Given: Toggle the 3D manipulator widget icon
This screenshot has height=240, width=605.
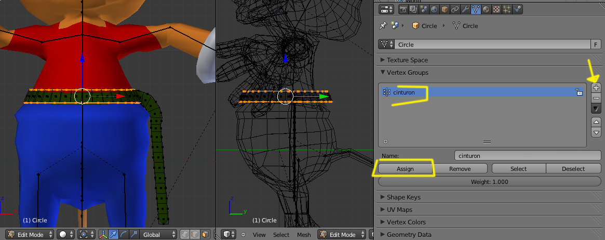Looking at the screenshot, I should pyautogui.click(x=103, y=234).
